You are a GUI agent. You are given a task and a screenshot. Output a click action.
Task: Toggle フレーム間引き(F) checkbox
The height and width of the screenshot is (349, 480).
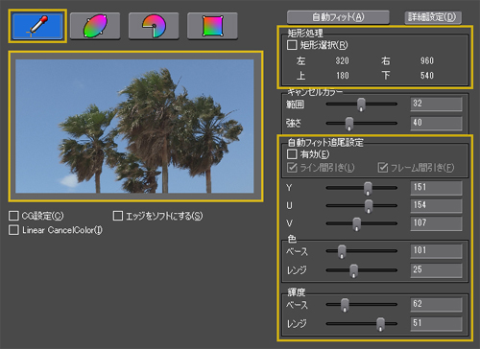click(383, 168)
